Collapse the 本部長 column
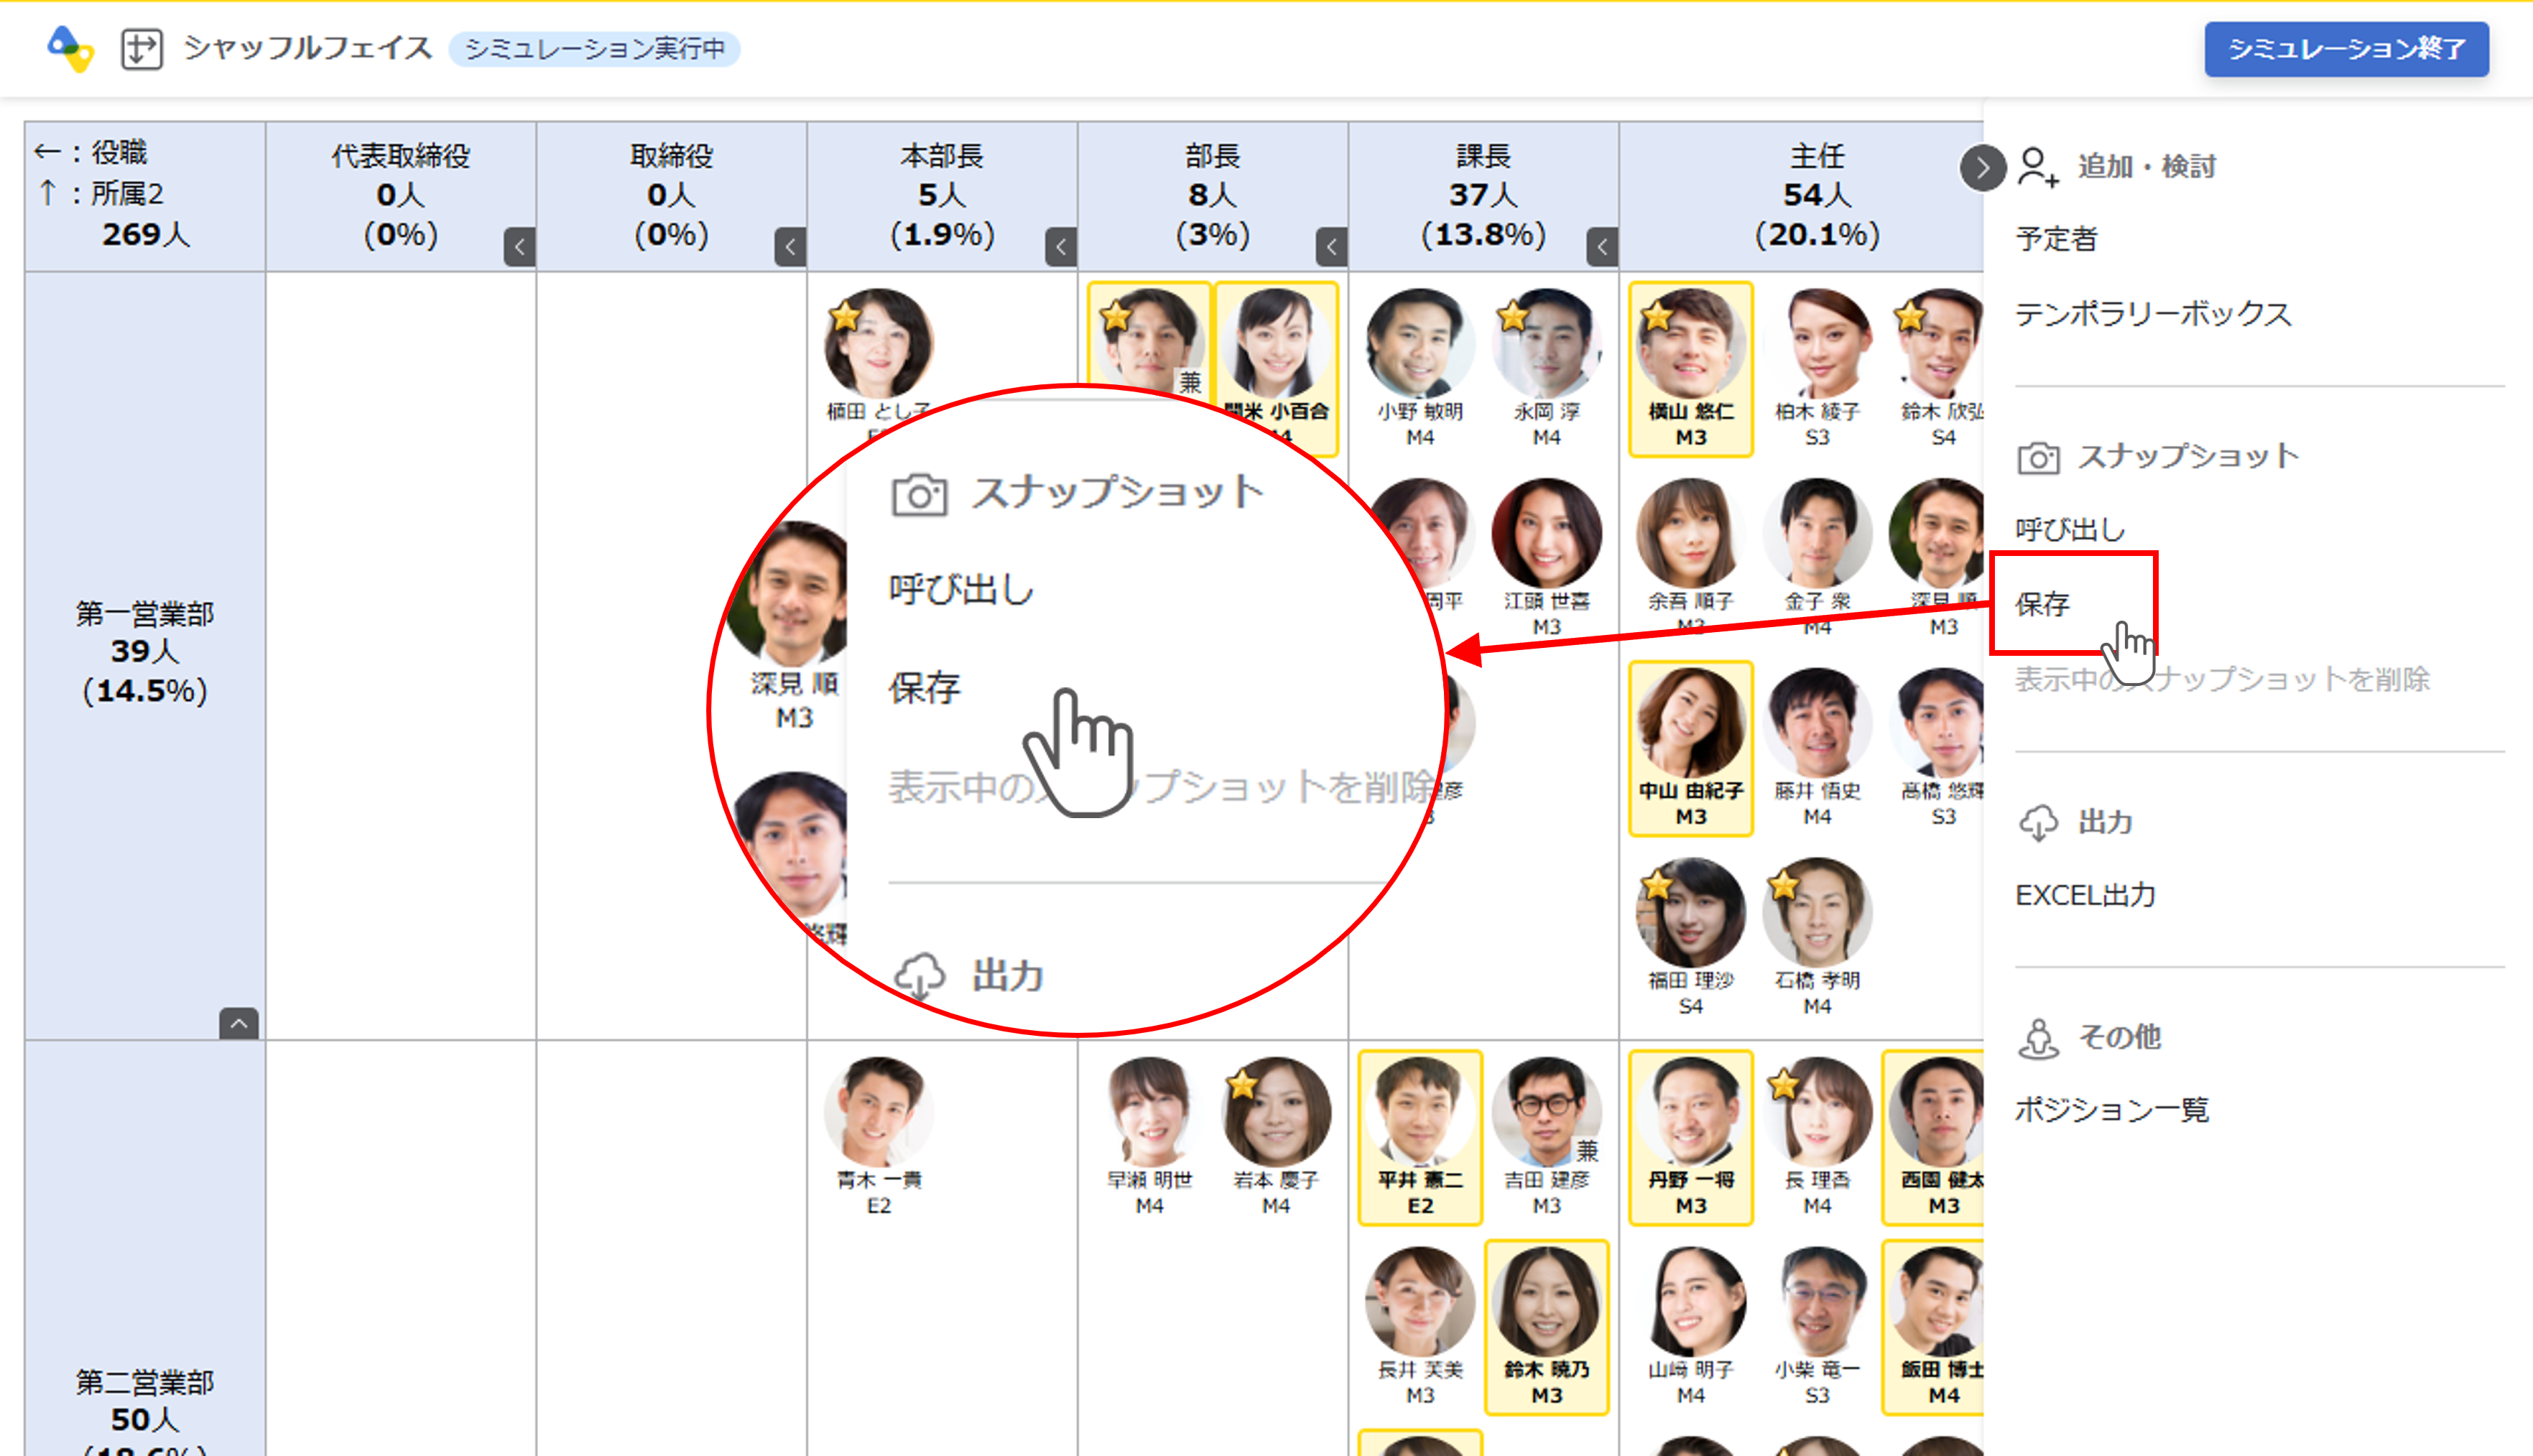Image resolution: width=2533 pixels, height=1456 pixels. [1060, 246]
